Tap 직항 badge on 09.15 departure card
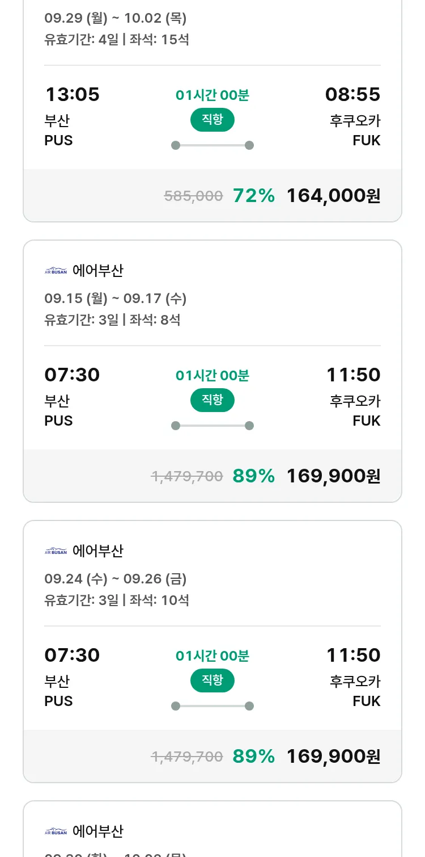The image size is (425, 857). pos(212,400)
